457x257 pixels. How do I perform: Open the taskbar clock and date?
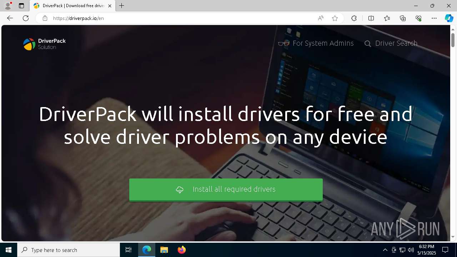[427, 250]
